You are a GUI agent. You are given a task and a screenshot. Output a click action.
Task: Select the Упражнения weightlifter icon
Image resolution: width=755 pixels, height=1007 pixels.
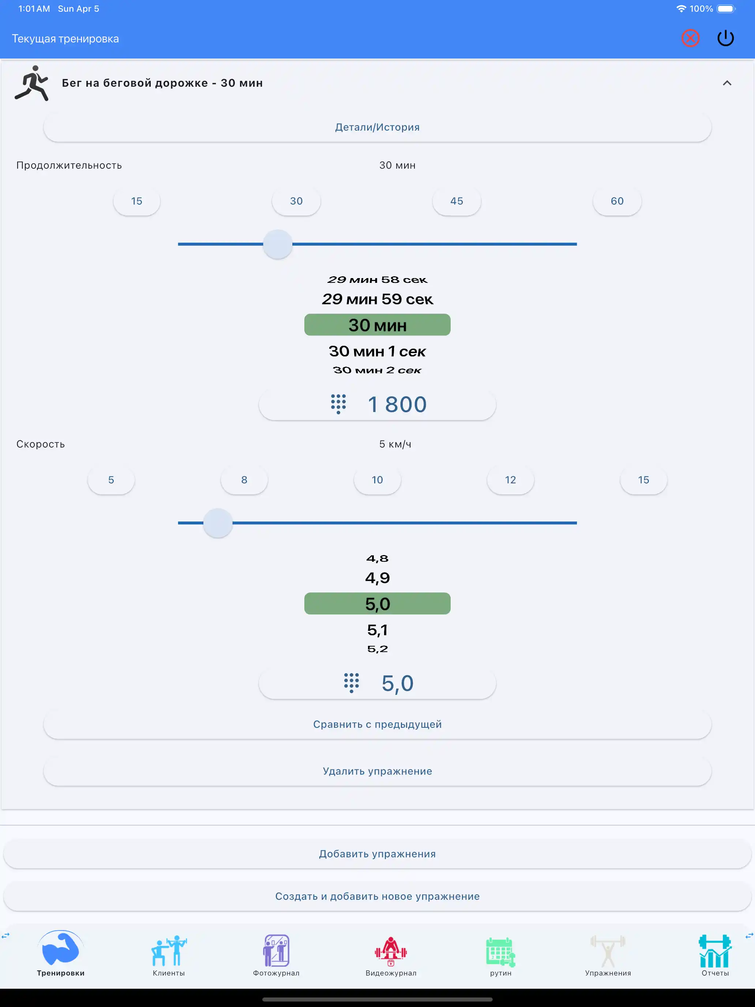click(x=608, y=951)
